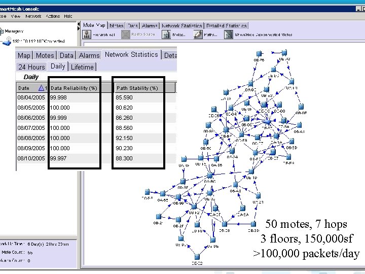Click the enlarged Network Statistics tab in inset
Viewport: 365px width, 274px height.
pyautogui.click(x=131, y=54)
